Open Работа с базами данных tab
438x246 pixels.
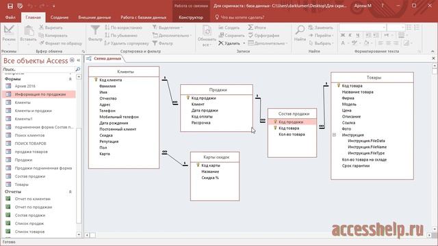[143, 17]
